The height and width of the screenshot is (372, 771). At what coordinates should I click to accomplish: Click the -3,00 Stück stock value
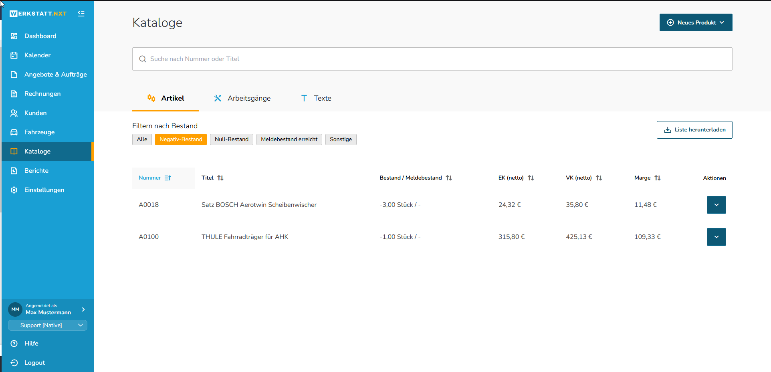(396, 205)
